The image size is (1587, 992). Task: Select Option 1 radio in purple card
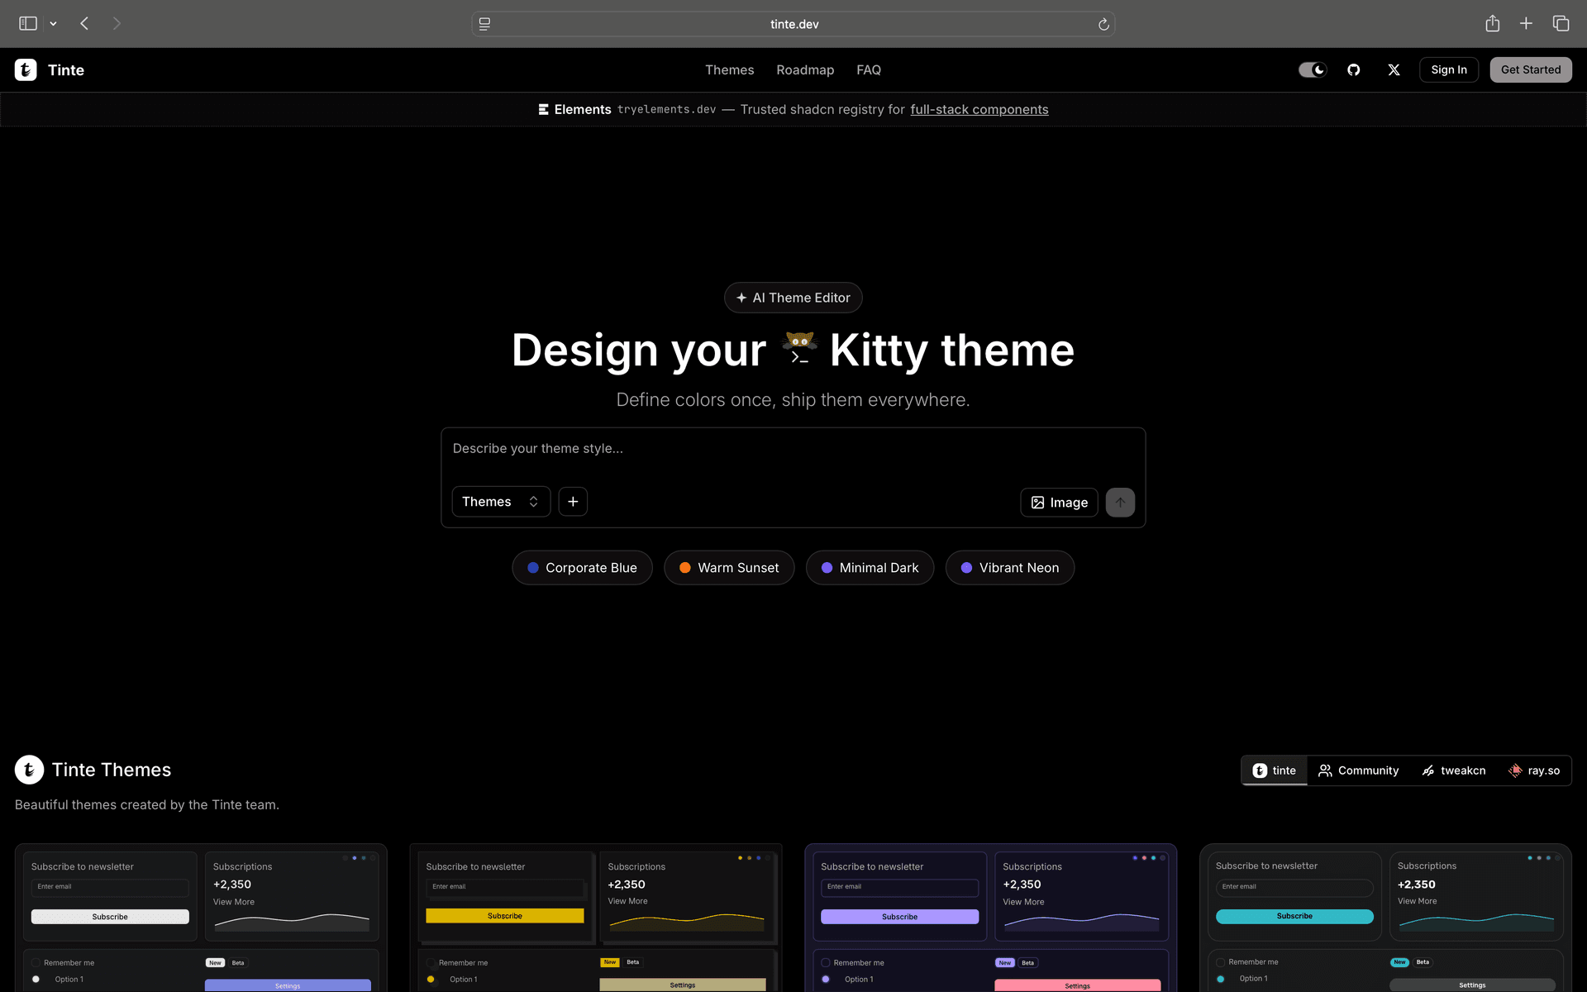(826, 980)
